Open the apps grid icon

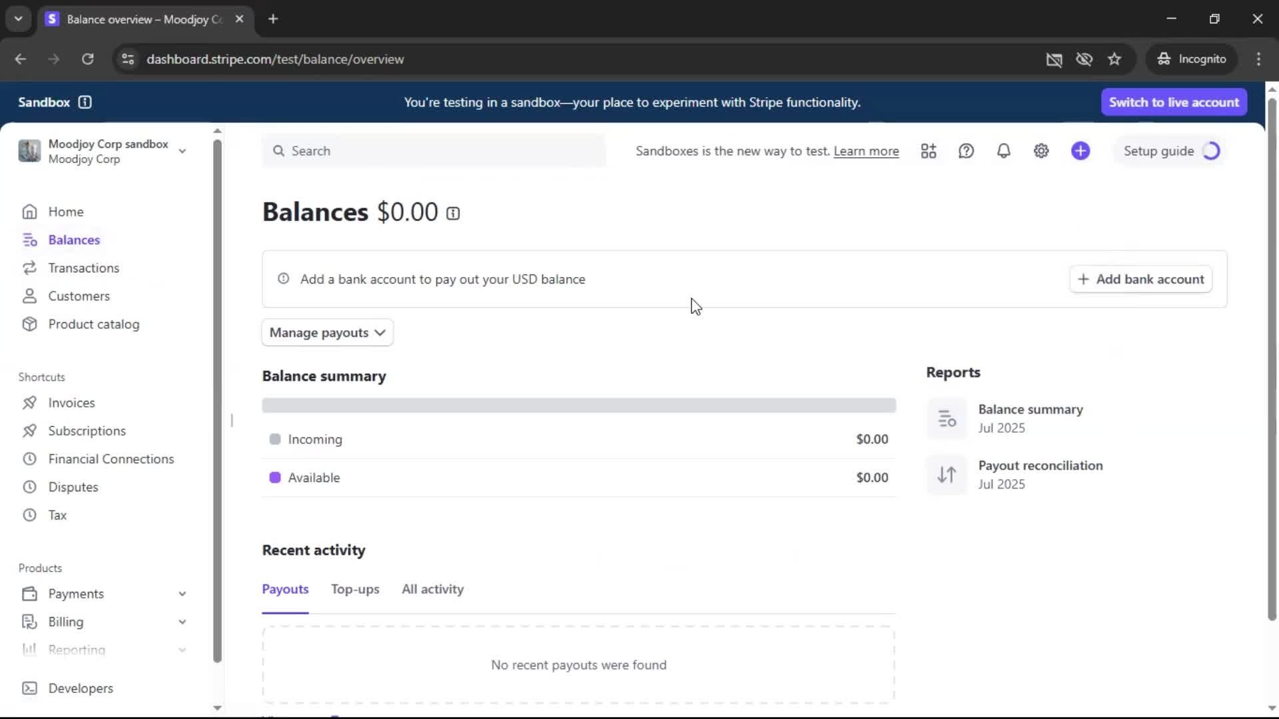point(929,151)
